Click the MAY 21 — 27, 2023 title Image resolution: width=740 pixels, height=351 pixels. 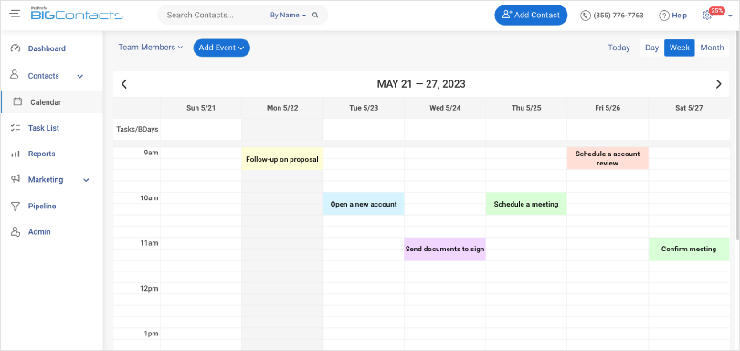coord(421,84)
